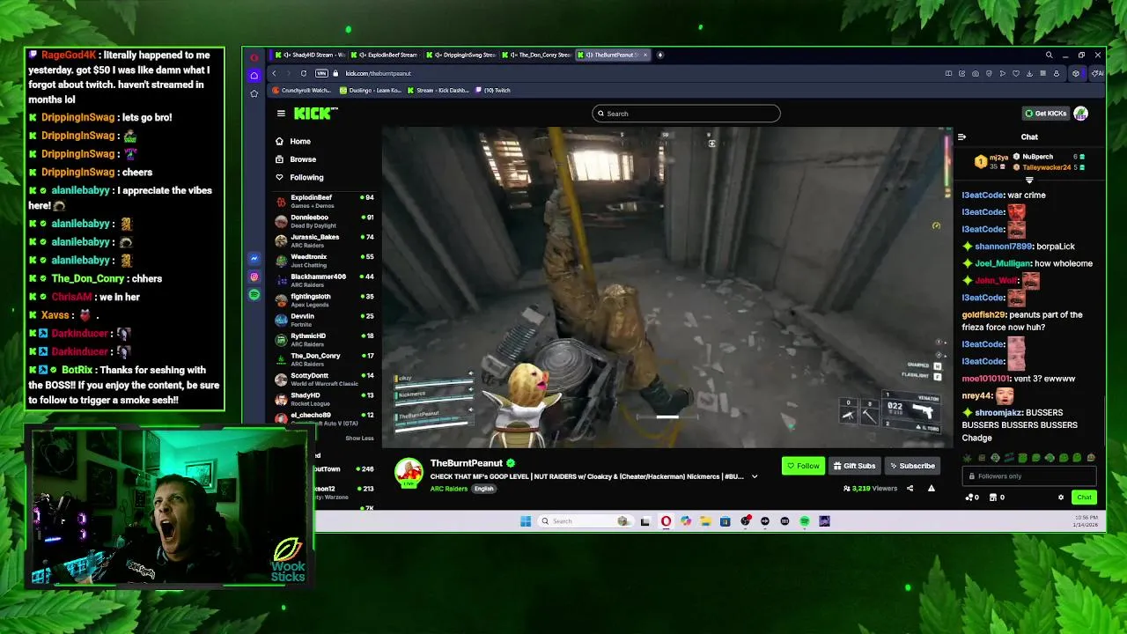
Task: Open Blackhammer406 channel in sidebar
Action: [x=324, y=280]
